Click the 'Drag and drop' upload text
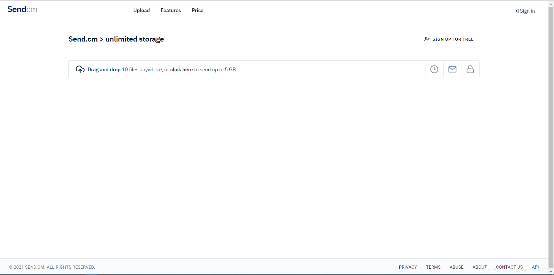This screenshot has height=275, width=554. point(104,70)
